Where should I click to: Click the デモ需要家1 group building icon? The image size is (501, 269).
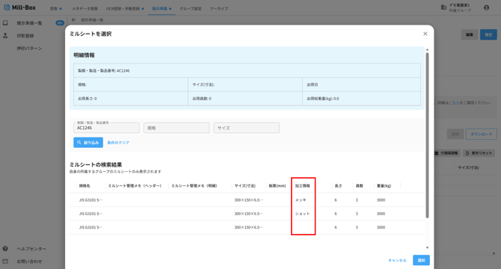pos(443,7)
